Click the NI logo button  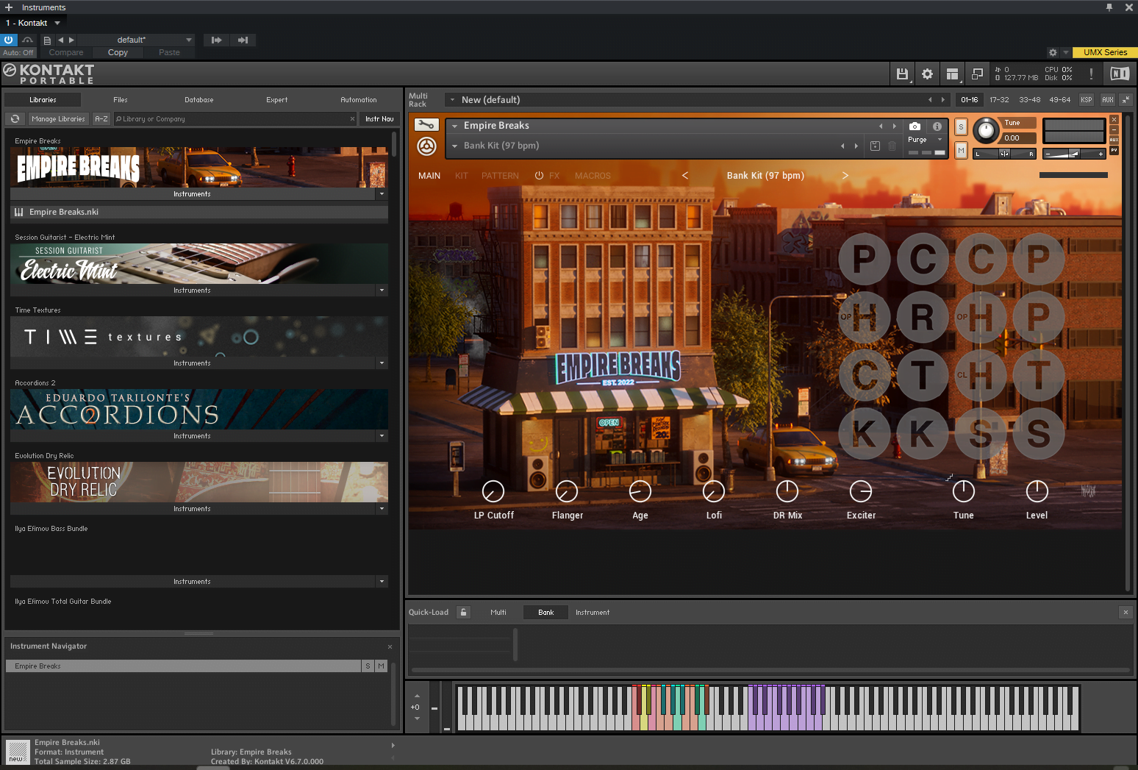coord(1120,74)
